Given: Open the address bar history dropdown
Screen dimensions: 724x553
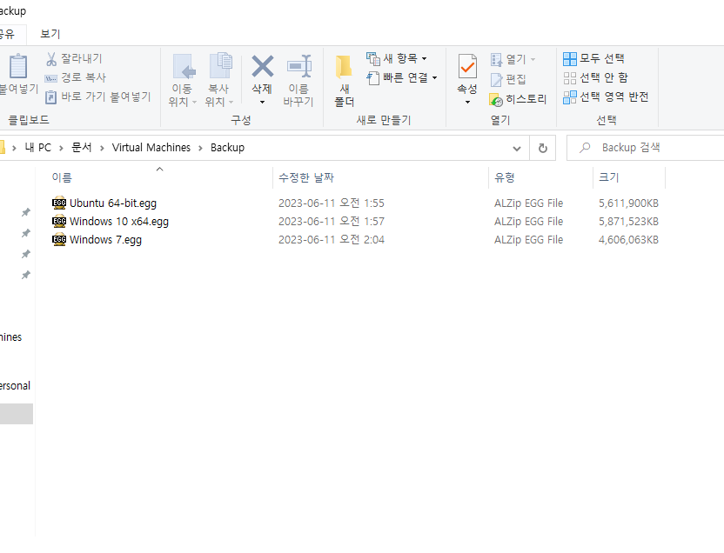Looking at the screenshot, I should pyautogui.click(x=517, y=148).
